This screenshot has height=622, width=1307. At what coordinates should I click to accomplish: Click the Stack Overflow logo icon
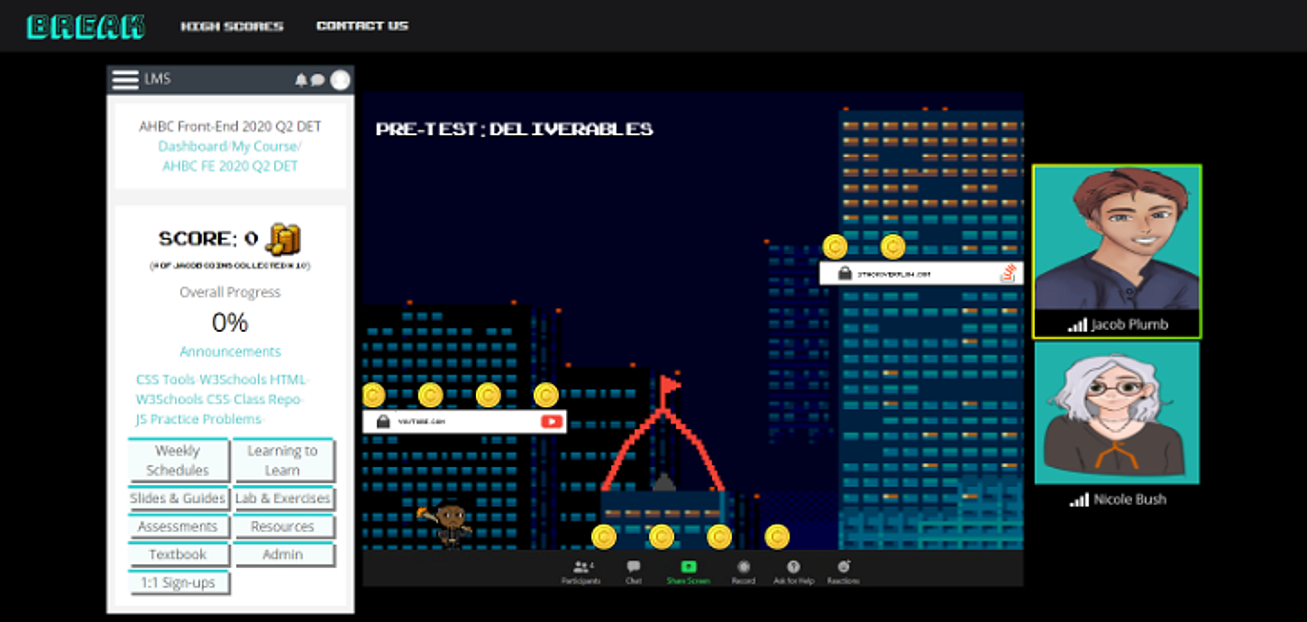tap(1010, 273)
